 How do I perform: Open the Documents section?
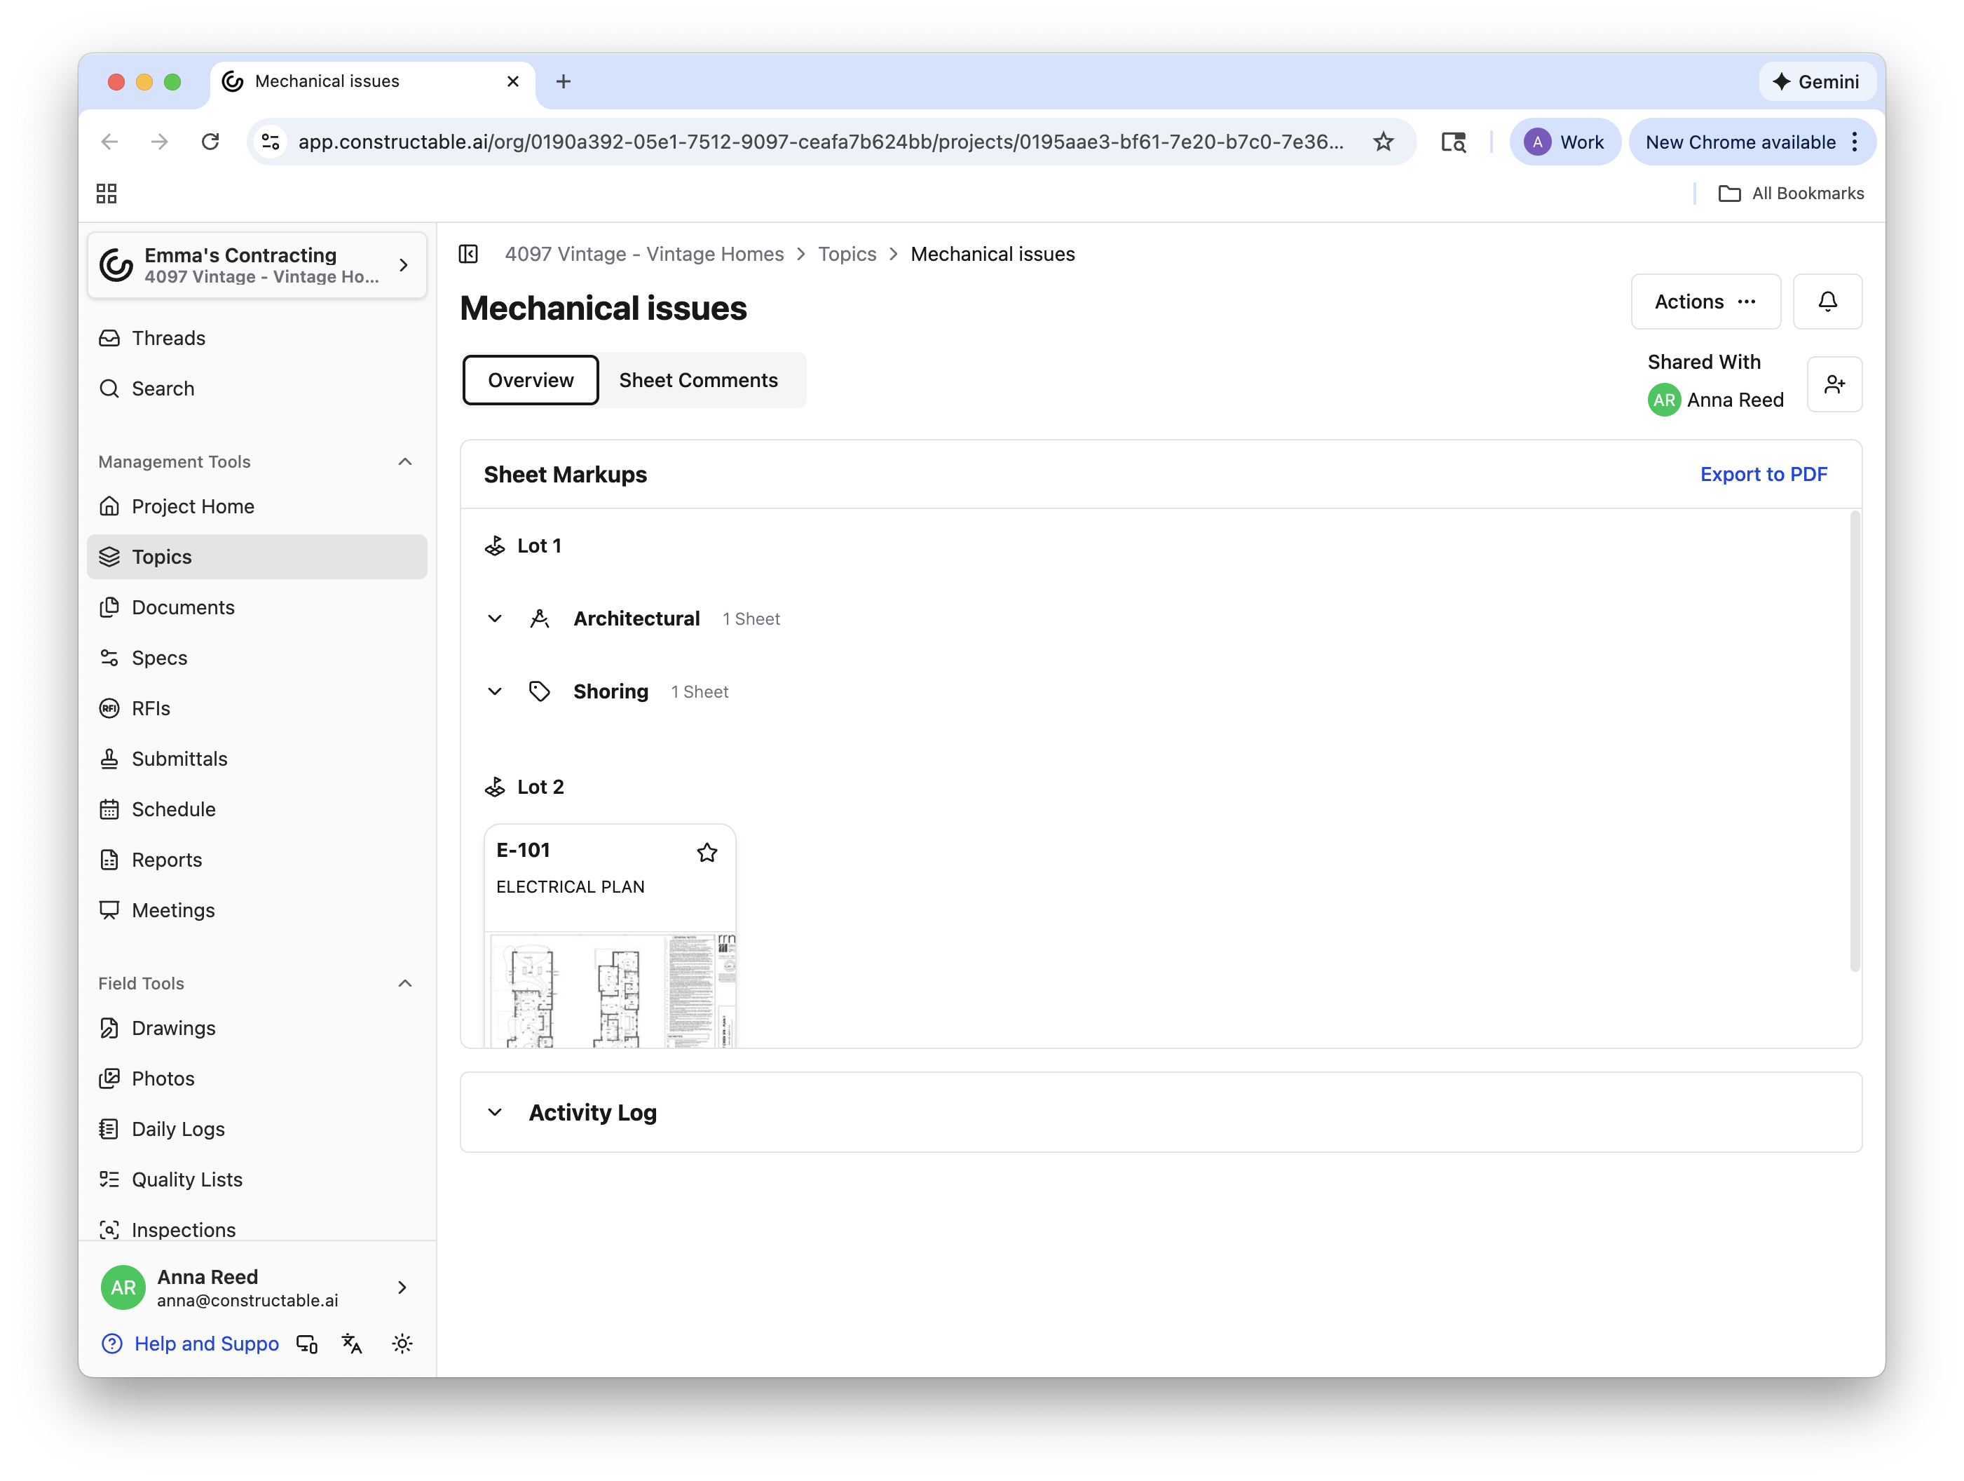(x=257, y=608)
